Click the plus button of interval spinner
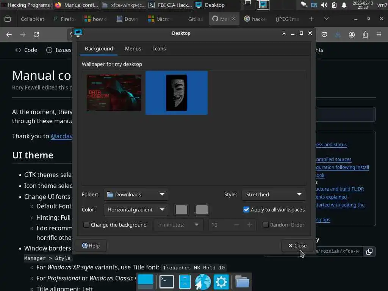 click(x=250, y=225)
